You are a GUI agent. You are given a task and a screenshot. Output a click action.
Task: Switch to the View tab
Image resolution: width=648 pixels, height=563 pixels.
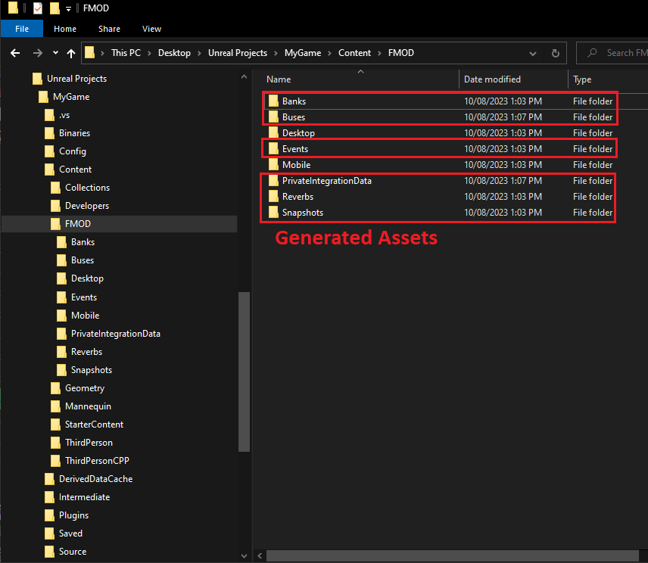tap(151, 29)
